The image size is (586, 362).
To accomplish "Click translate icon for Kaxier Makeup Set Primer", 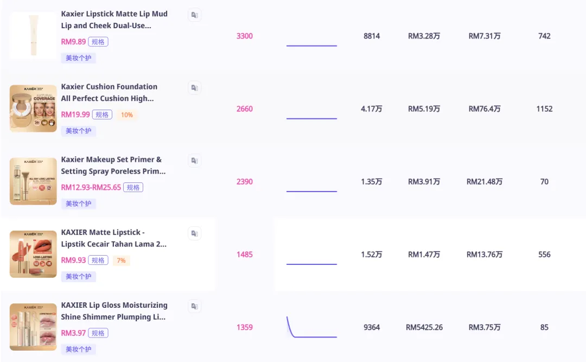I will pyautogui.click(x=194, y=161).
